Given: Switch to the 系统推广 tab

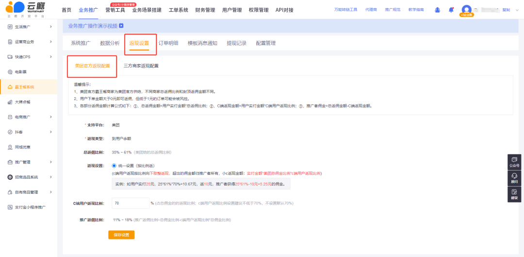Looking at the screenshot, I should point(81,43).
